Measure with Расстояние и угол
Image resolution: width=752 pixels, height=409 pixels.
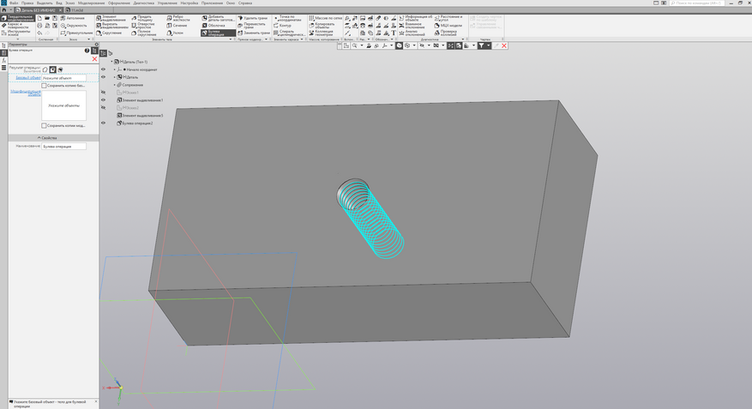448,18
